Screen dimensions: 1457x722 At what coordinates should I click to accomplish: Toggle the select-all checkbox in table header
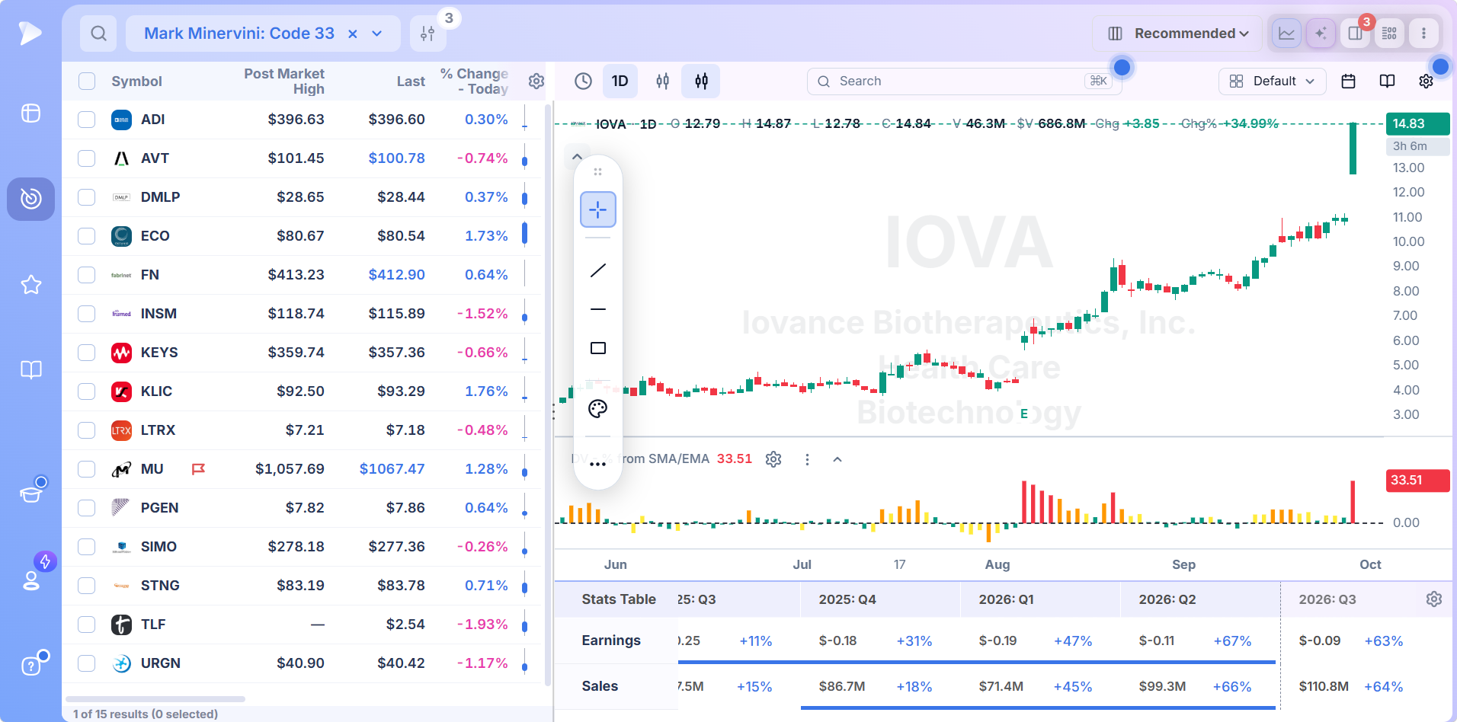(87, 81)
